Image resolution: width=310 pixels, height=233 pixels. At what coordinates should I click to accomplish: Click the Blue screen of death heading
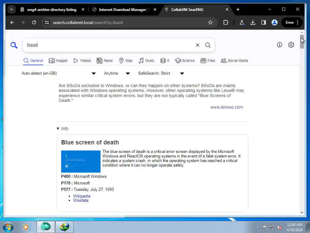click(x=90, y=143)
